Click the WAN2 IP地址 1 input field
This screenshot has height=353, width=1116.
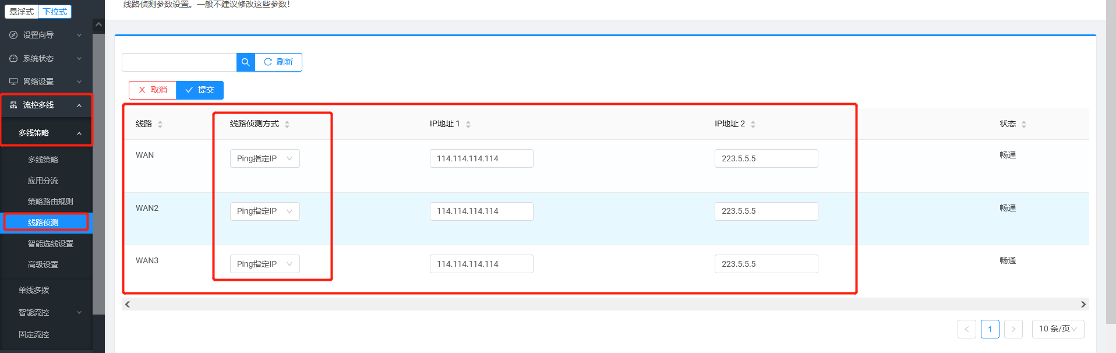pos(481,211)
